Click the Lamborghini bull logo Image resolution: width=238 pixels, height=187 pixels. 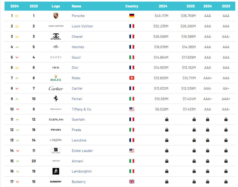point(56,171)
